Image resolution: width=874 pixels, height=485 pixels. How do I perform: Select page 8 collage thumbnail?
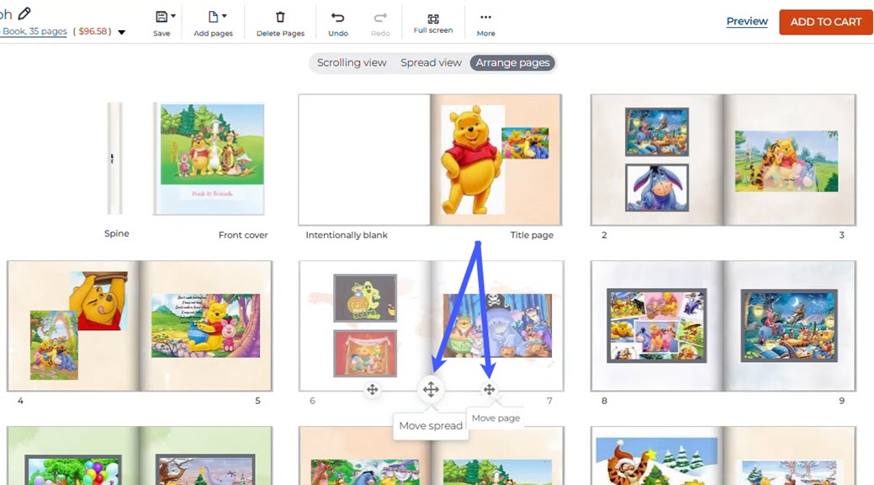point(657,326)
